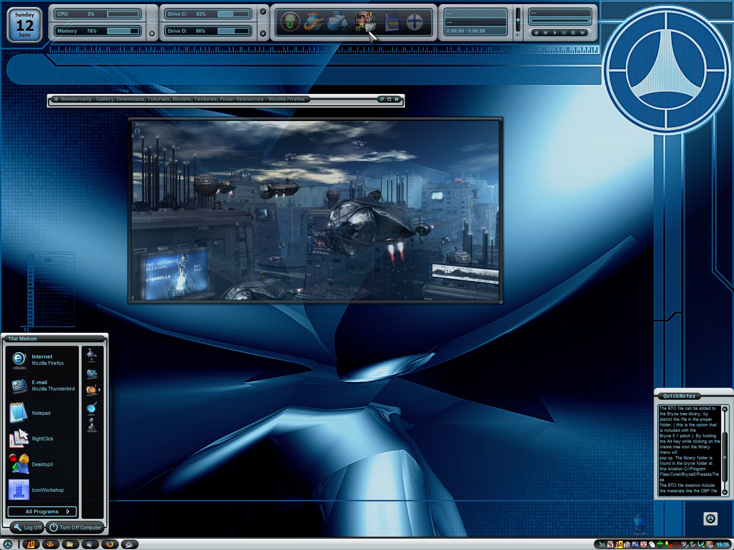The width and height of the screenshot is (734, 550).
Task: Click the next track button on media player
Action: coord(582,33)
